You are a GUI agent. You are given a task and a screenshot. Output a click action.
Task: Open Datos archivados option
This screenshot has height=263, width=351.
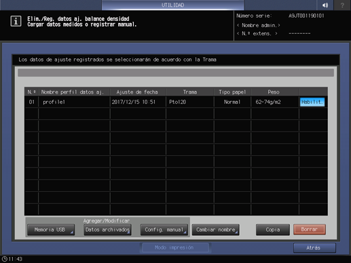107,230
